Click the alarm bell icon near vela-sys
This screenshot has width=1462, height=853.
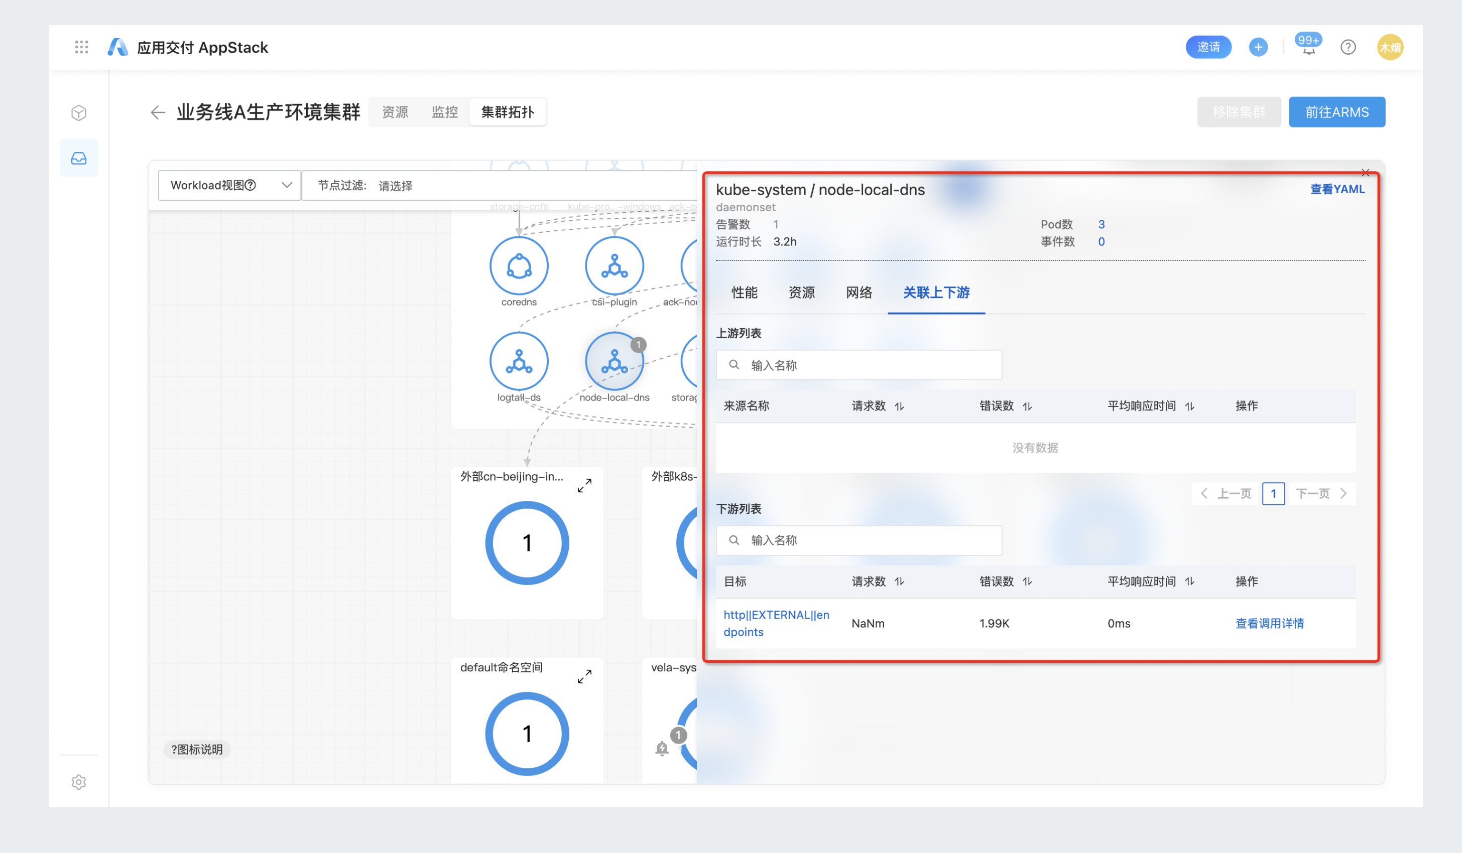tap(661, 749)
